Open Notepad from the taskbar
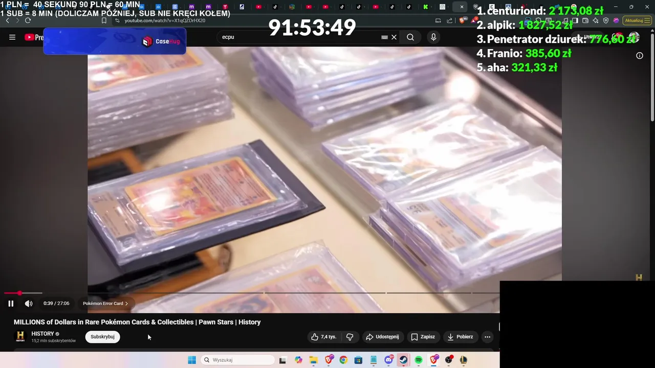The width and height of the screenshot is (655, 368). (x=374, y=360)
